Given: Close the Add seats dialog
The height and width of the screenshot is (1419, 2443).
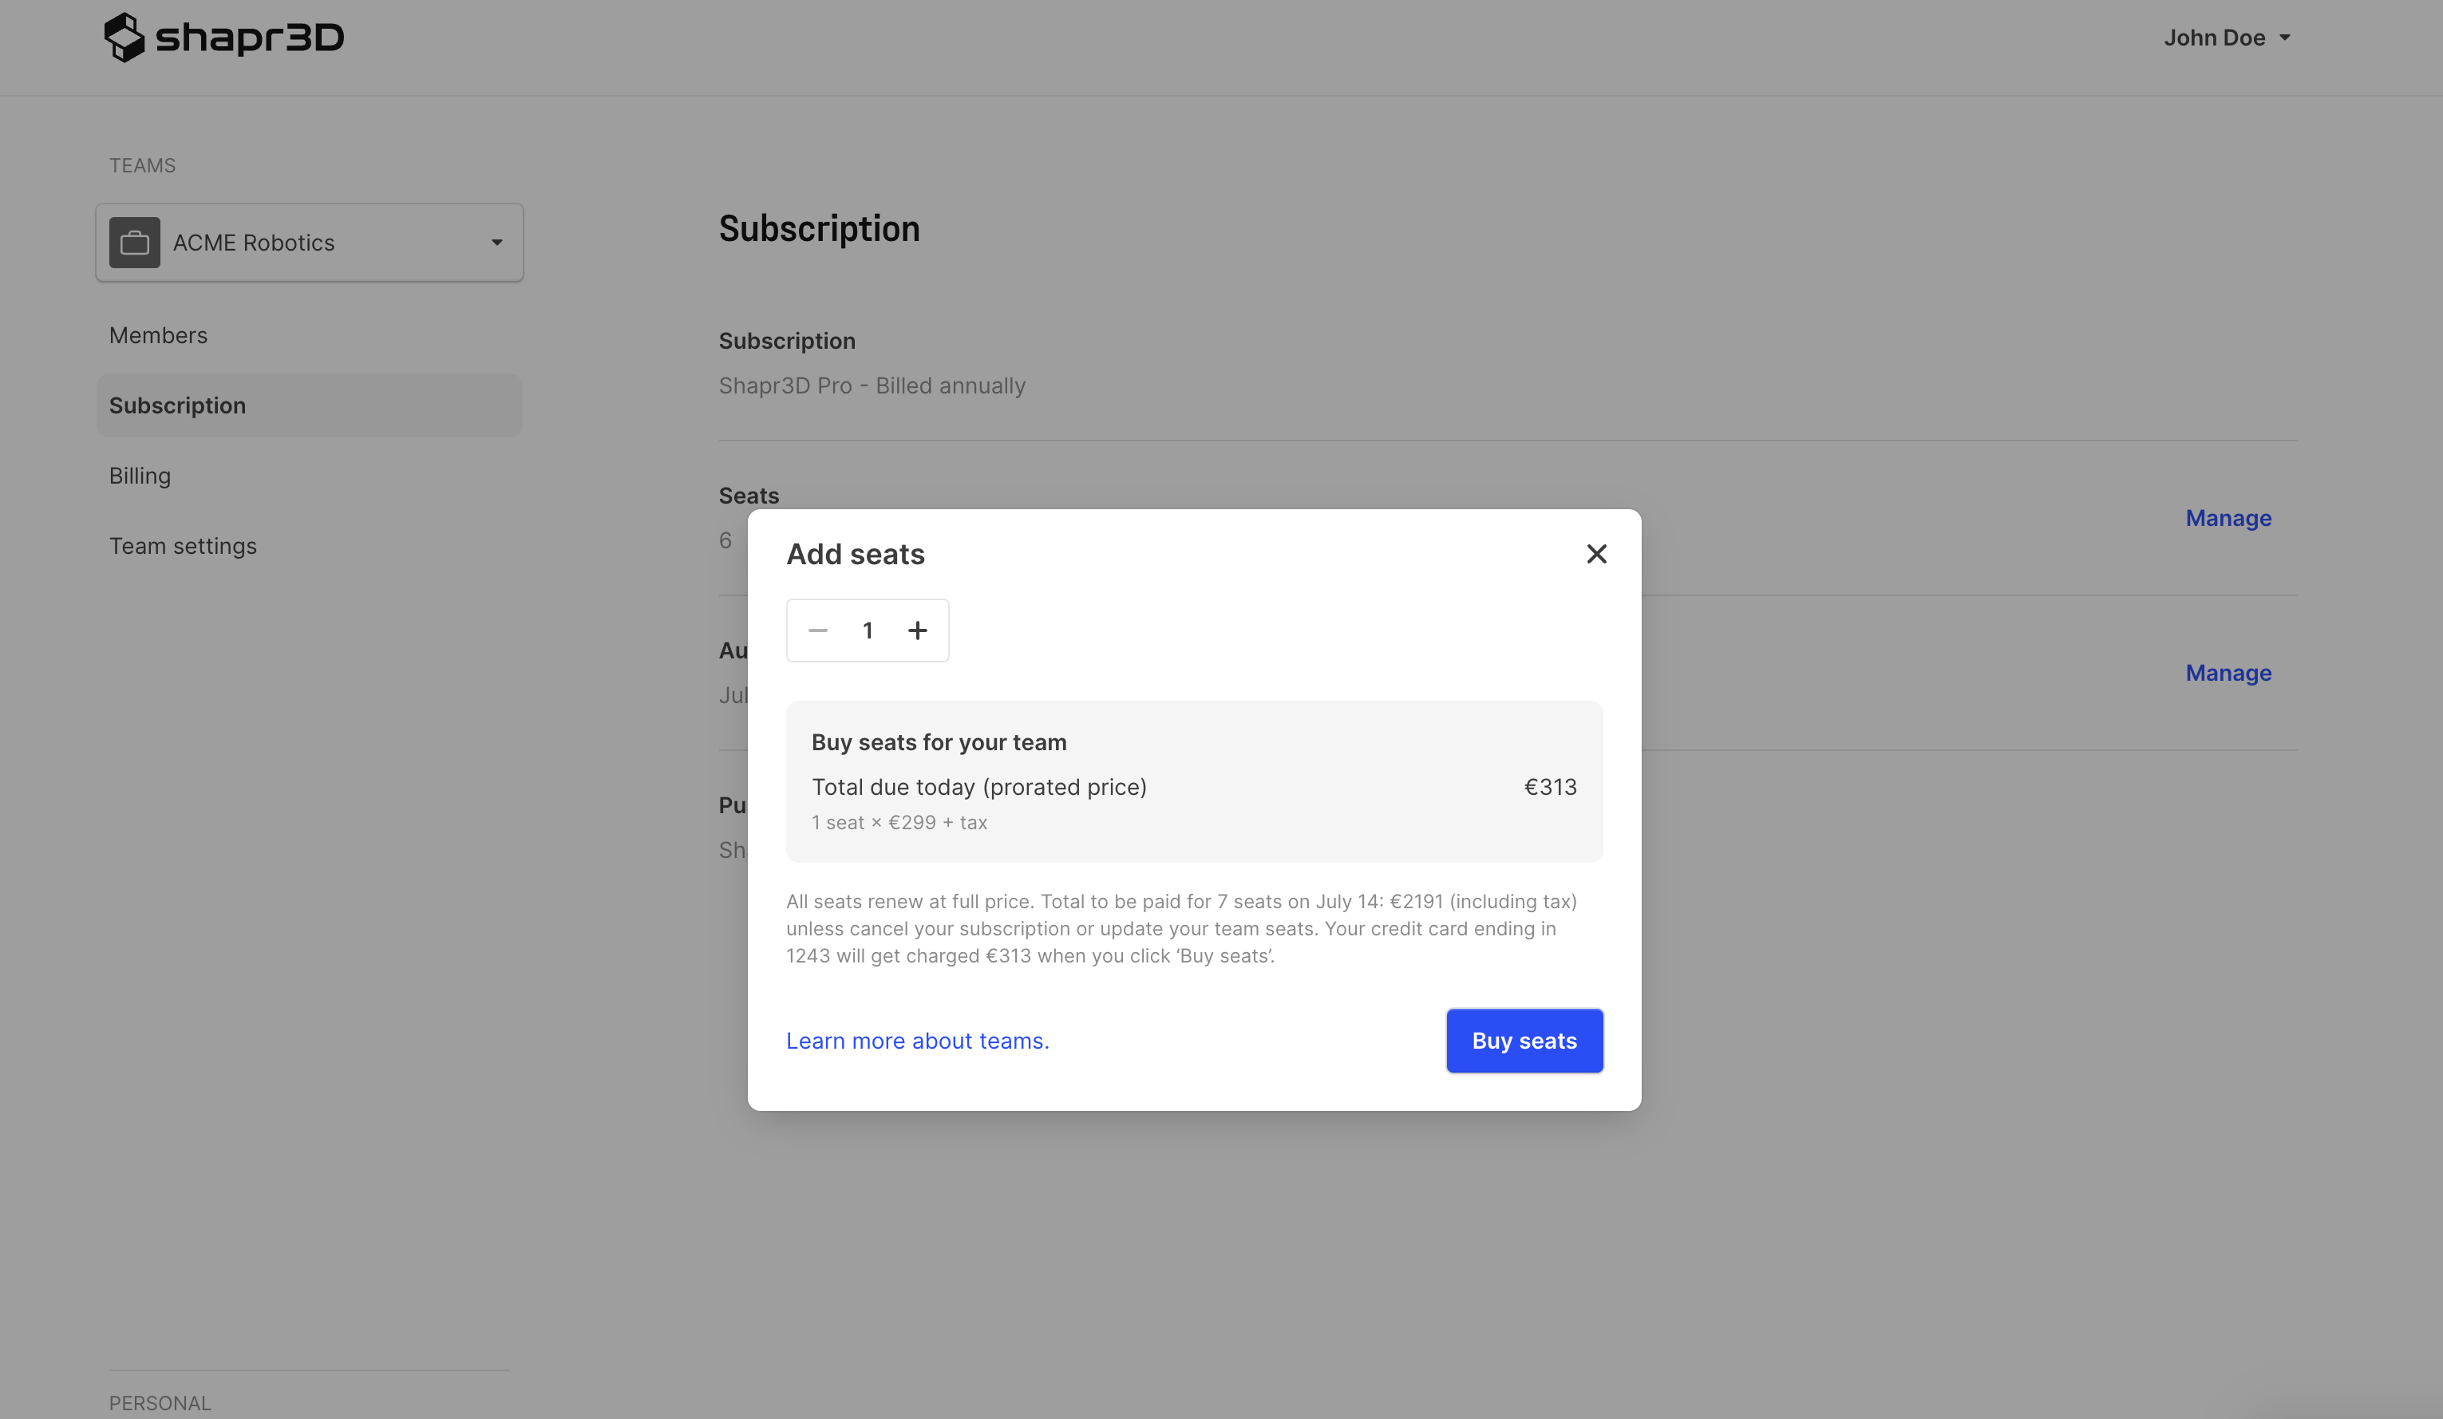Looking at the screenshot, I should (1595, 553).
